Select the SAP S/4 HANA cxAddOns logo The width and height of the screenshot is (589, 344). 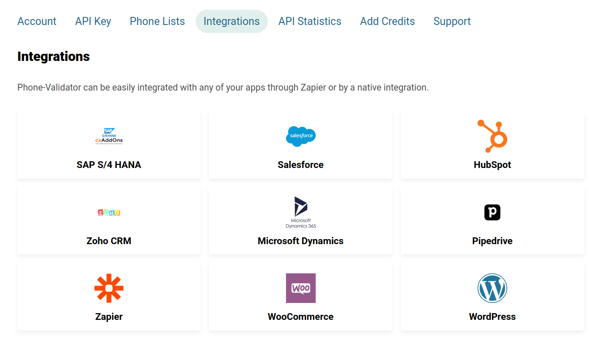click(109, 136)
